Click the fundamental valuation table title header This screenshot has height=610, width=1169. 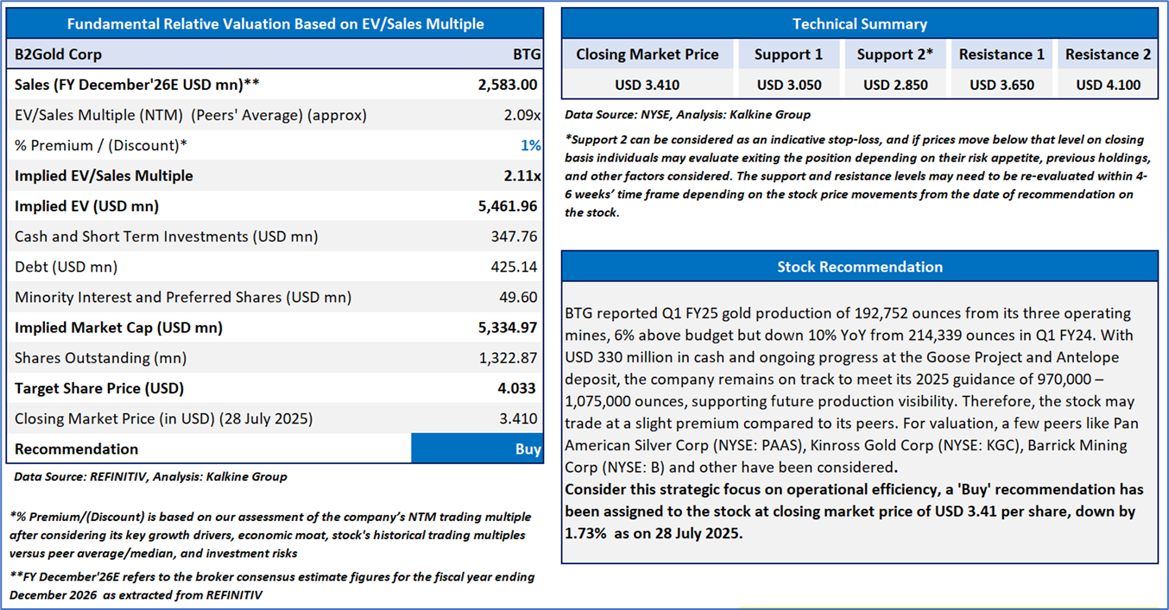(275, 24)
